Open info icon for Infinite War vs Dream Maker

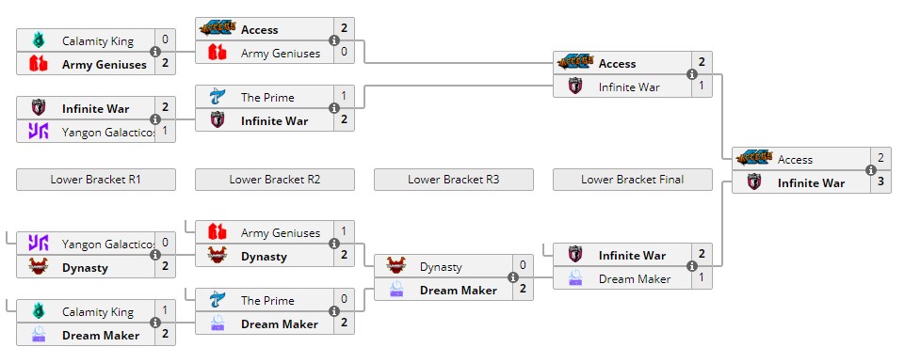(x=692, y=266)
